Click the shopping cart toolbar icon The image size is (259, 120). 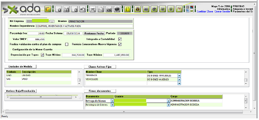coord(163,9)
